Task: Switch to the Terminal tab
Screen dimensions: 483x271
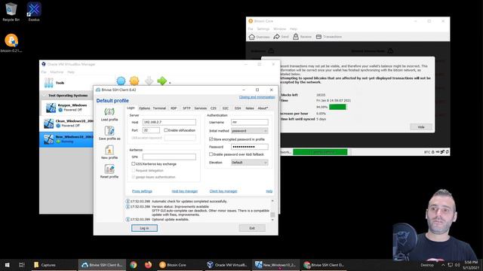Action: 159,108
